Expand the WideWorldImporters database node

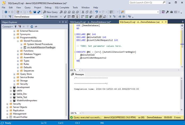[11, 100]
